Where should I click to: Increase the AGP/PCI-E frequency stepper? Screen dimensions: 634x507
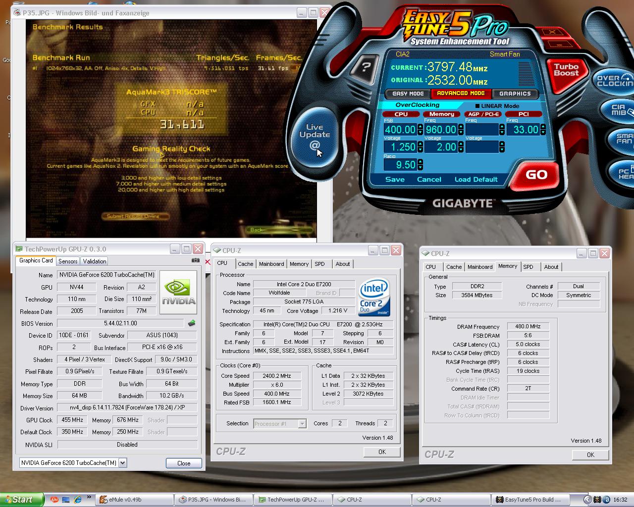point(502,127)
